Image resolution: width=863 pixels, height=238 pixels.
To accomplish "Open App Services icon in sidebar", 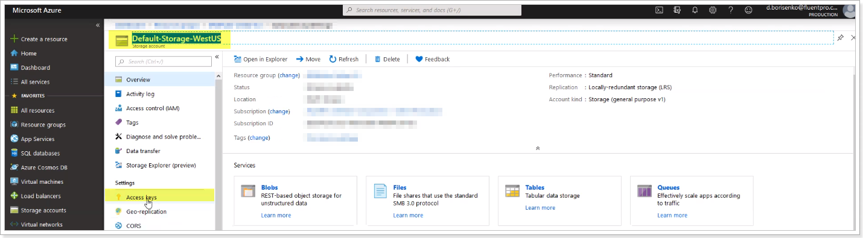I will coord(14,139).
